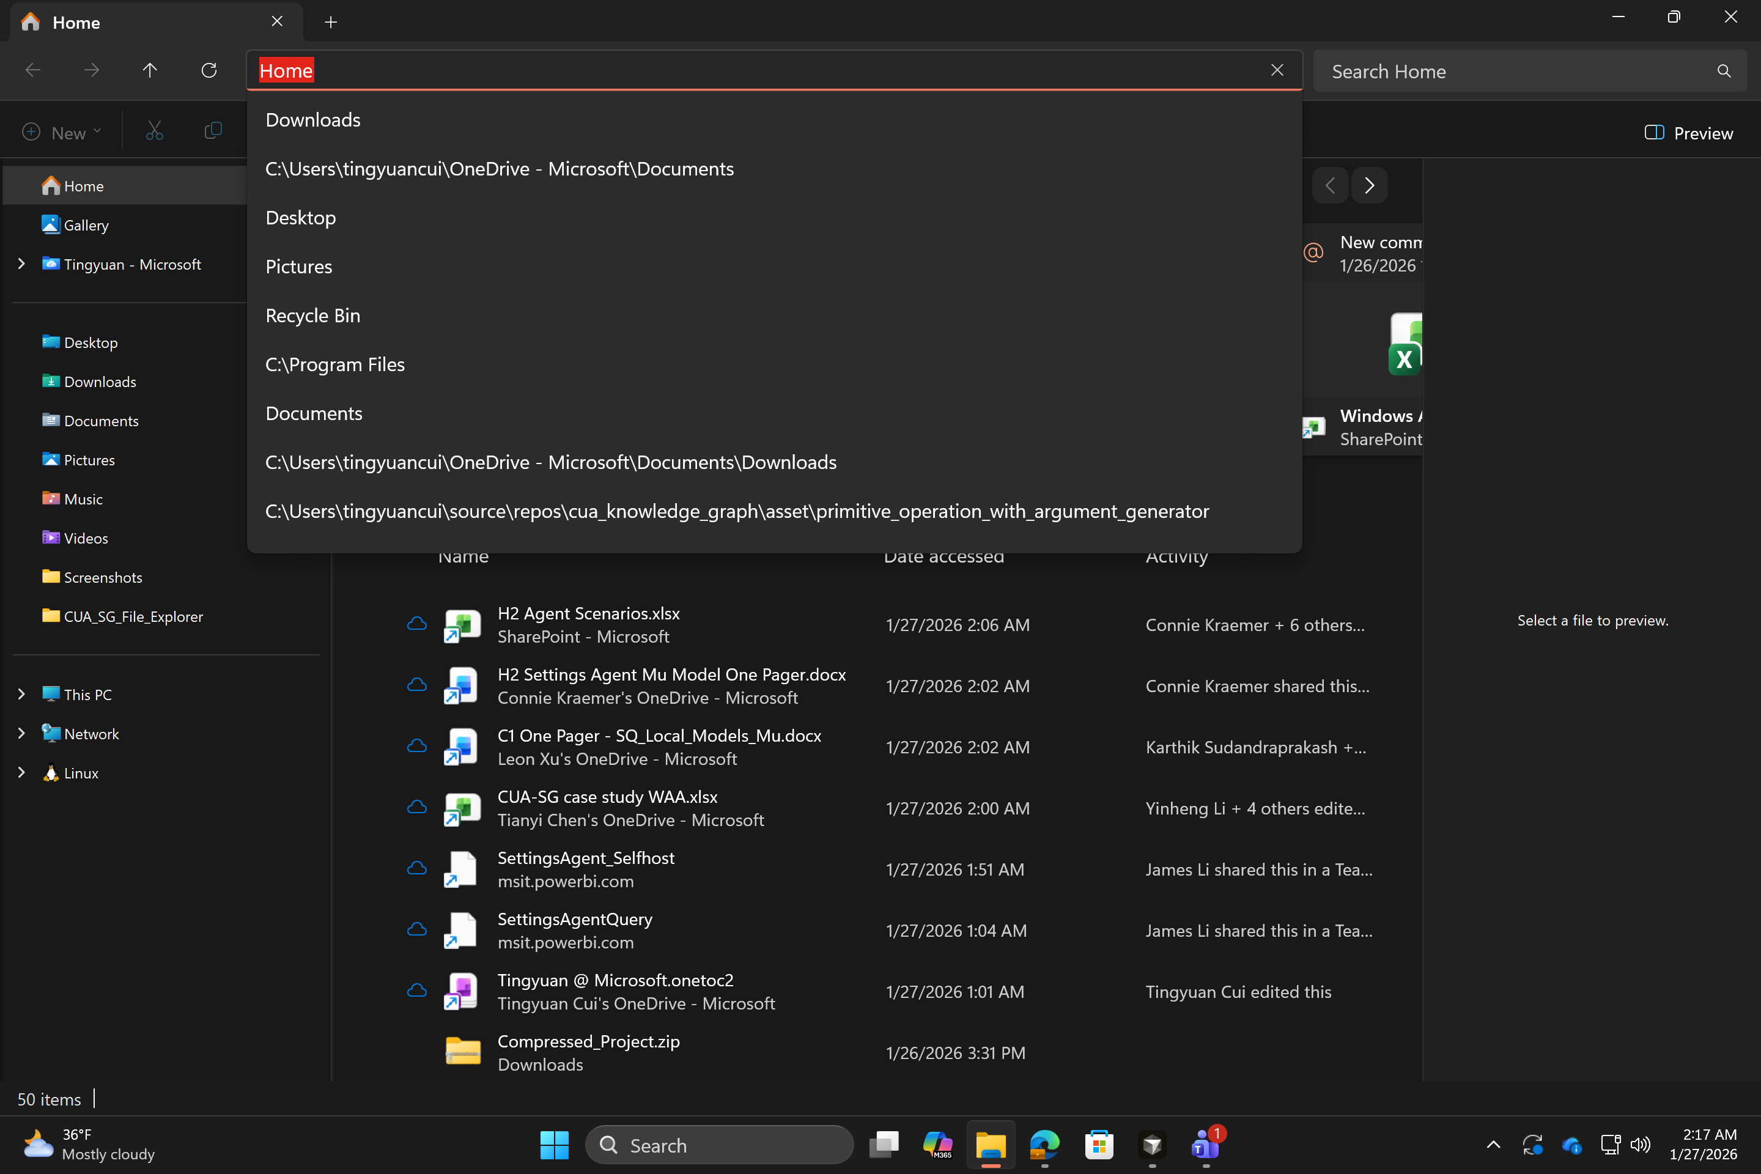
Task: Clear the address bar with X icon
Action: click(1277, 70)
